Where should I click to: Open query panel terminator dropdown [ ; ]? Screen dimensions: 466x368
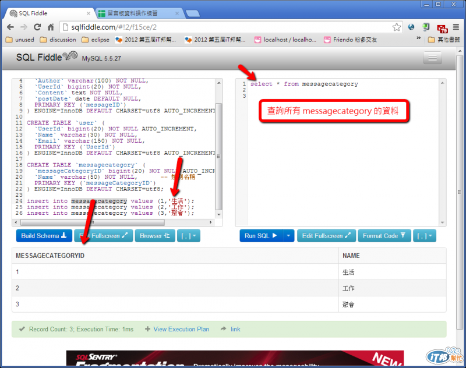(425, 236)
